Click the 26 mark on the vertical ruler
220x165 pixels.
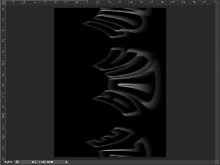(3, 148)
